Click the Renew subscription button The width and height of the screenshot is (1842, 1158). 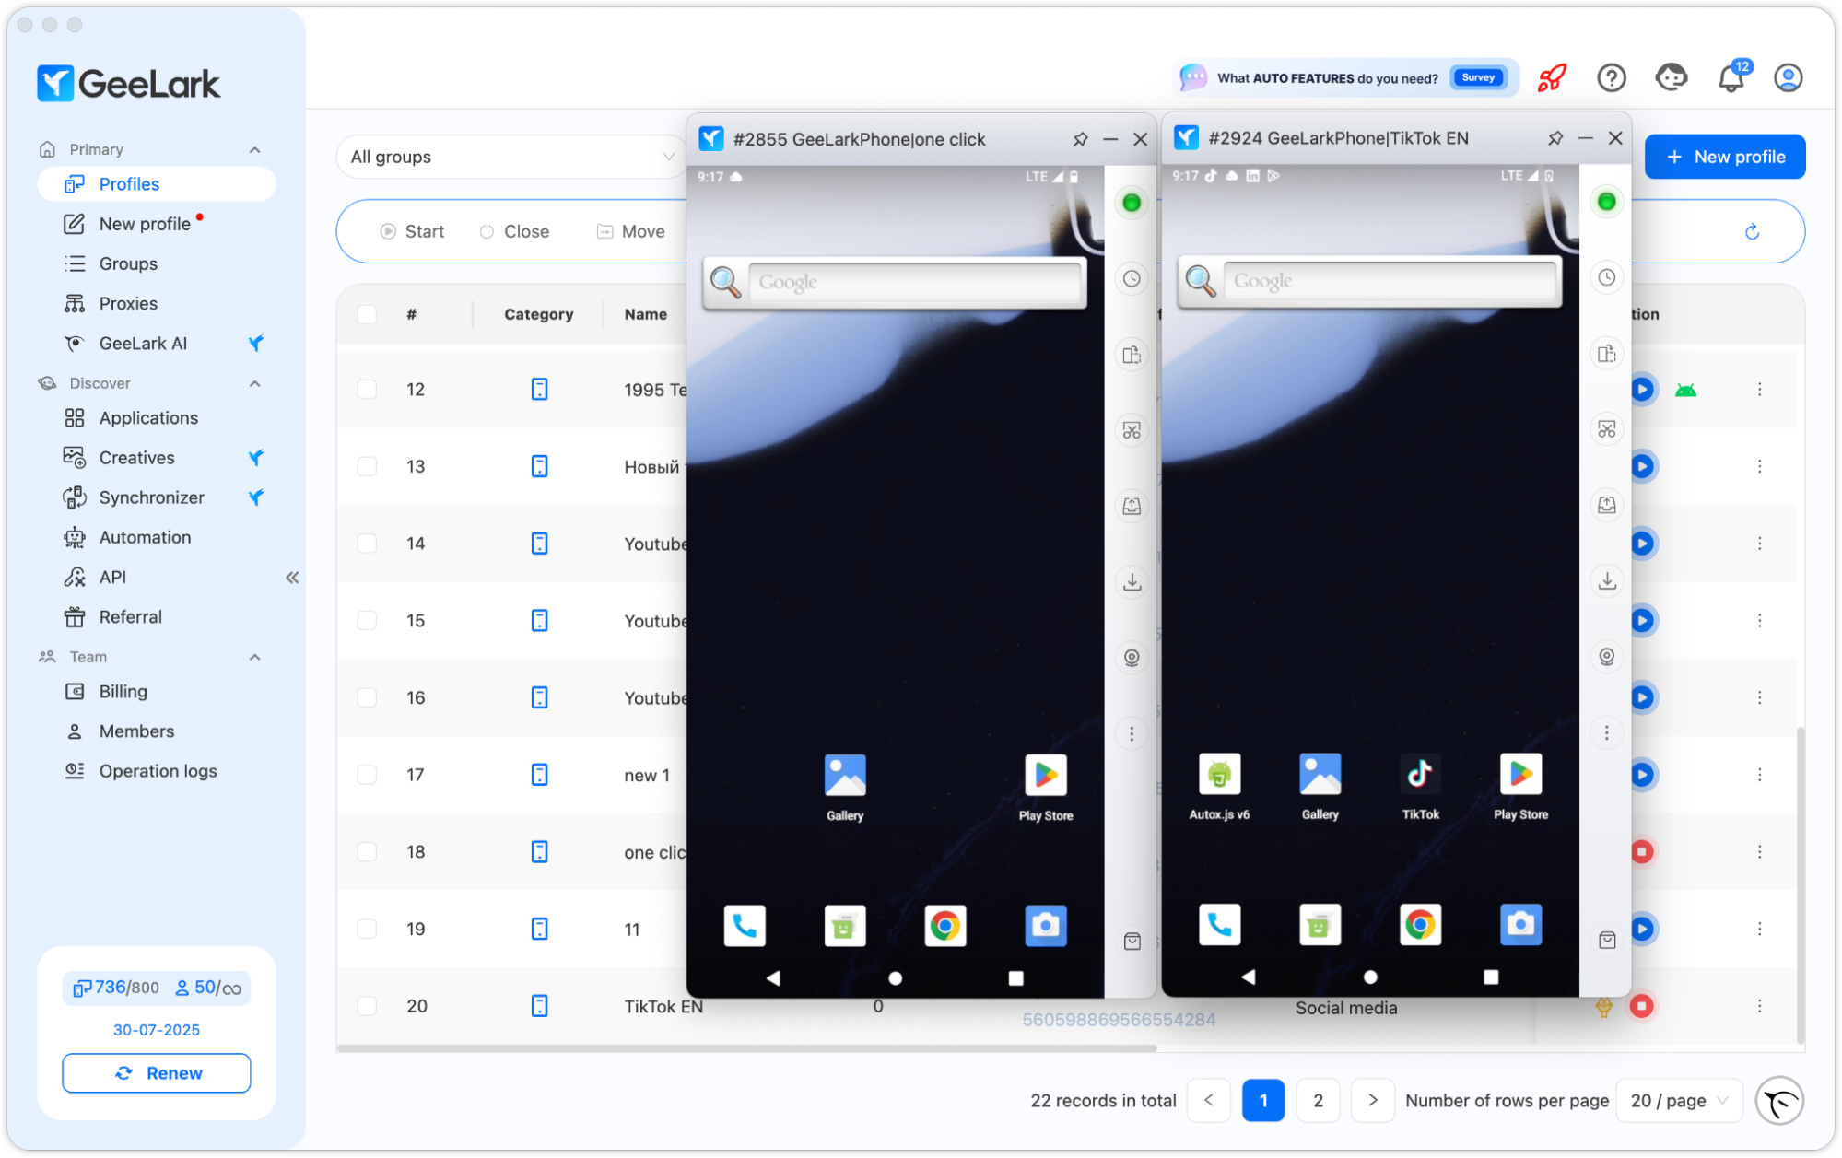156,1073
